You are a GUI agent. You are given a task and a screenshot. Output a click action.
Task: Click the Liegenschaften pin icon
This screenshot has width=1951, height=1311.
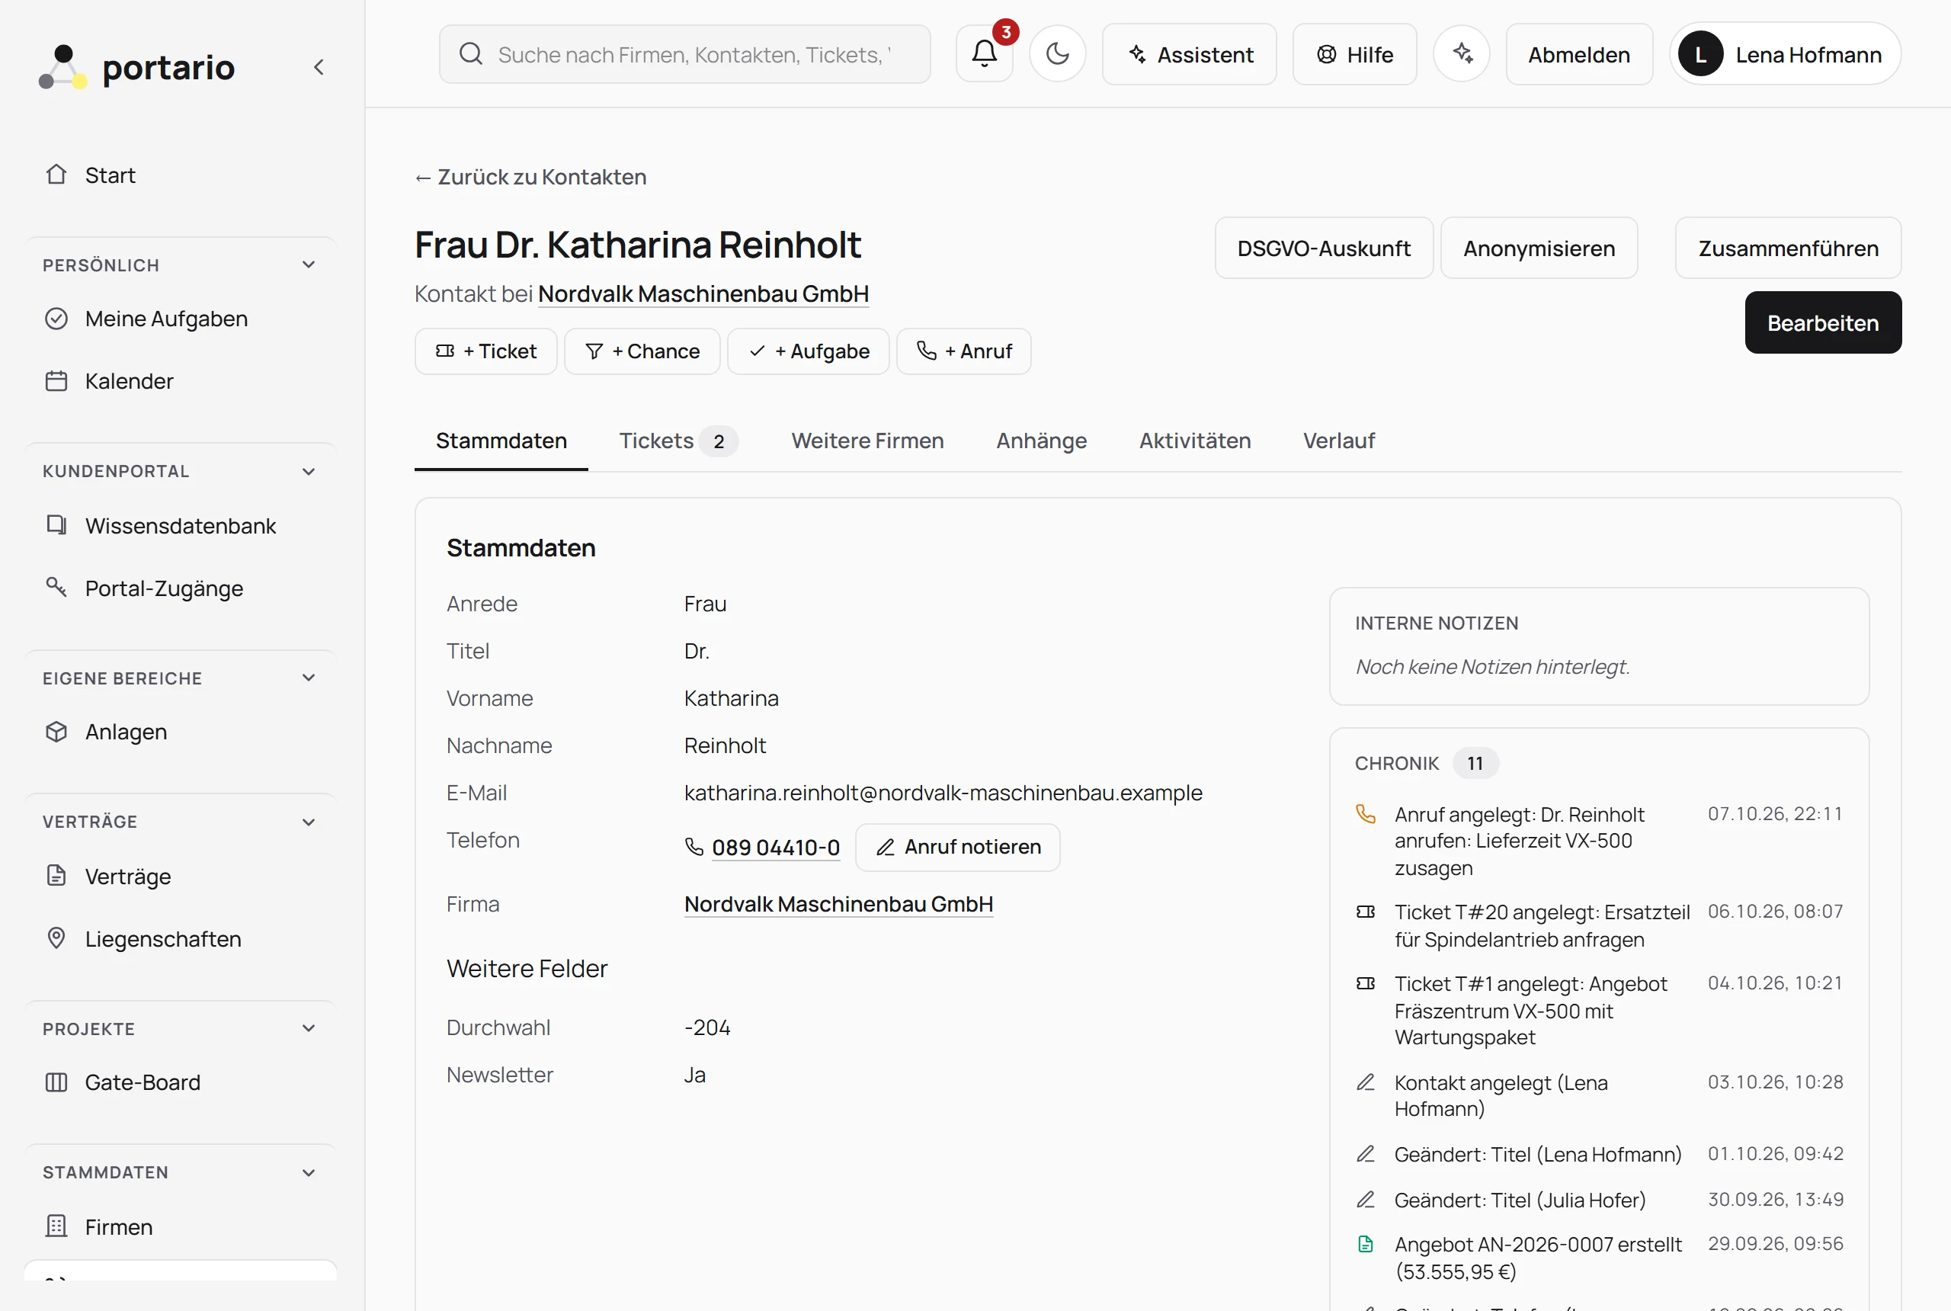coord(56,938)
